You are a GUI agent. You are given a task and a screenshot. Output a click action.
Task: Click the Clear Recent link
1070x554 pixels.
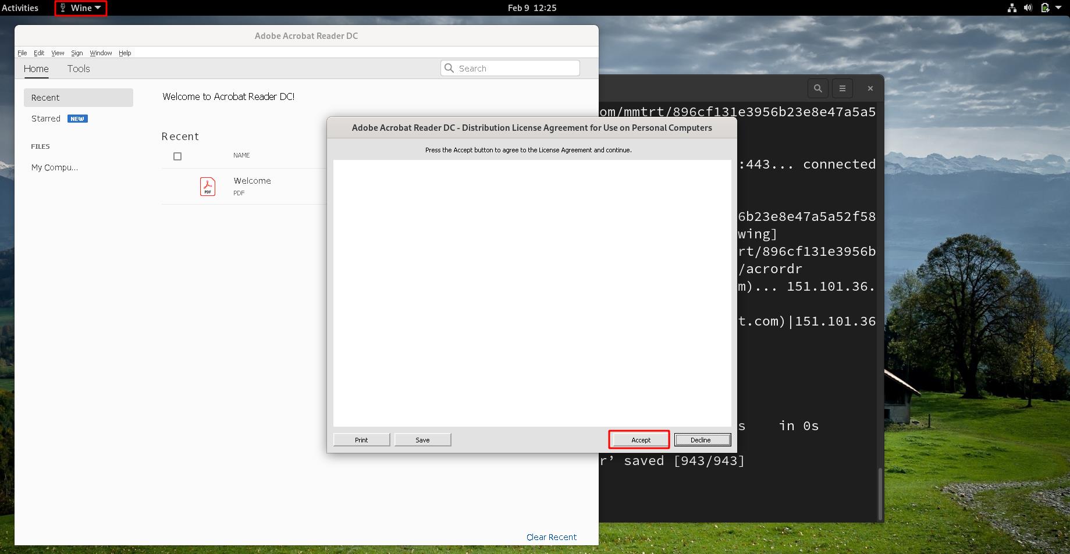551,537
